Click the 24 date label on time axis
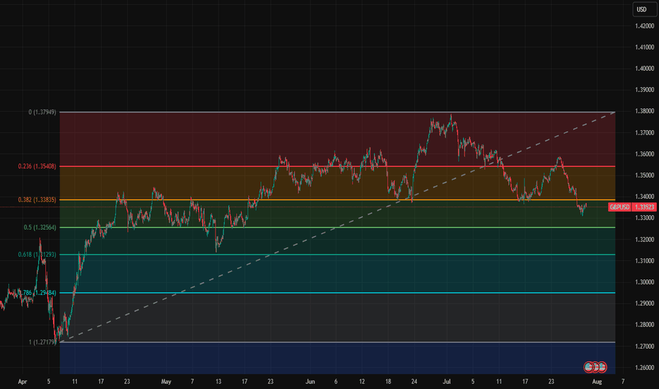Viewport: 659px width, 389px height. coord(414,382)
